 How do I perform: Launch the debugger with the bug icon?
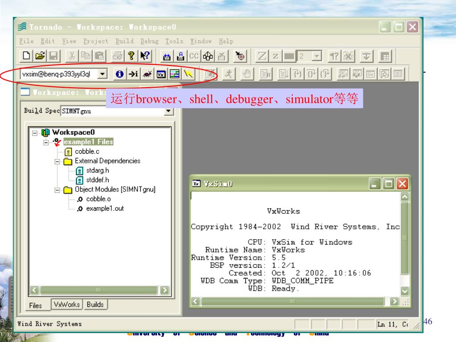point(147,74)
